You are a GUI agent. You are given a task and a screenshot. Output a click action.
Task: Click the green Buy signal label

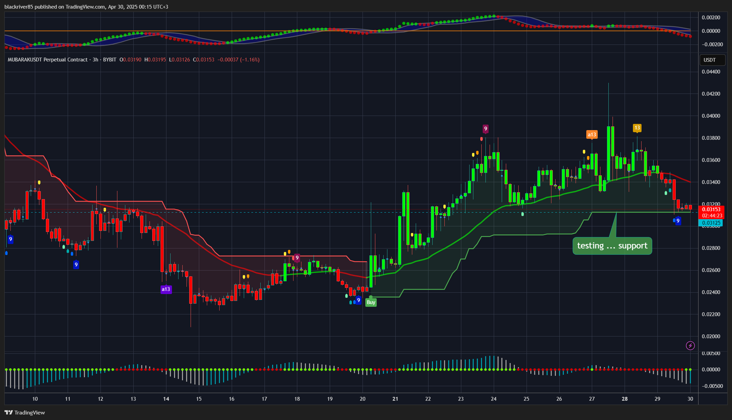click(371, 302)
